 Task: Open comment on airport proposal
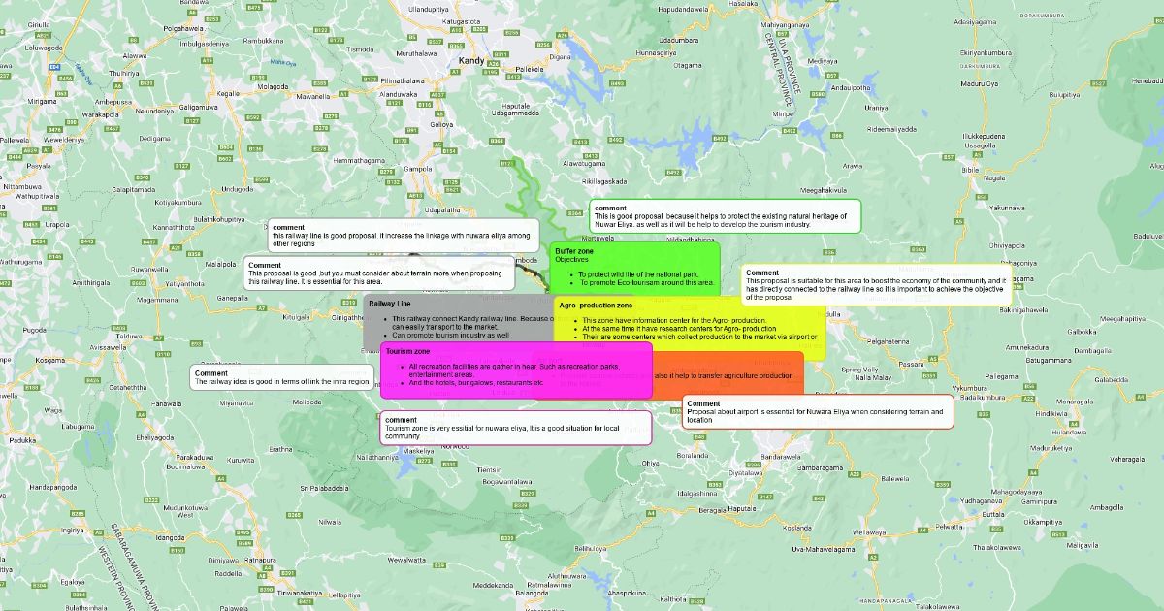click(x=818, y=412)
